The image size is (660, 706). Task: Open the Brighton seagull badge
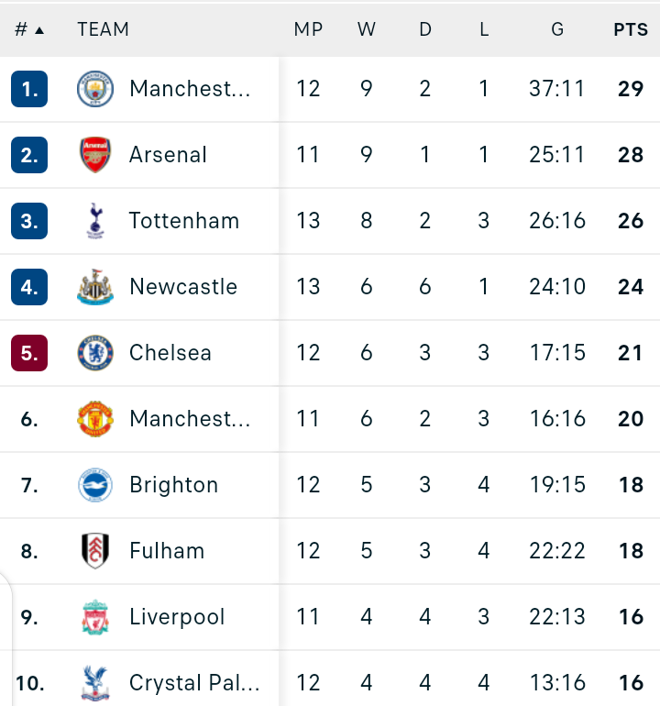95,485
